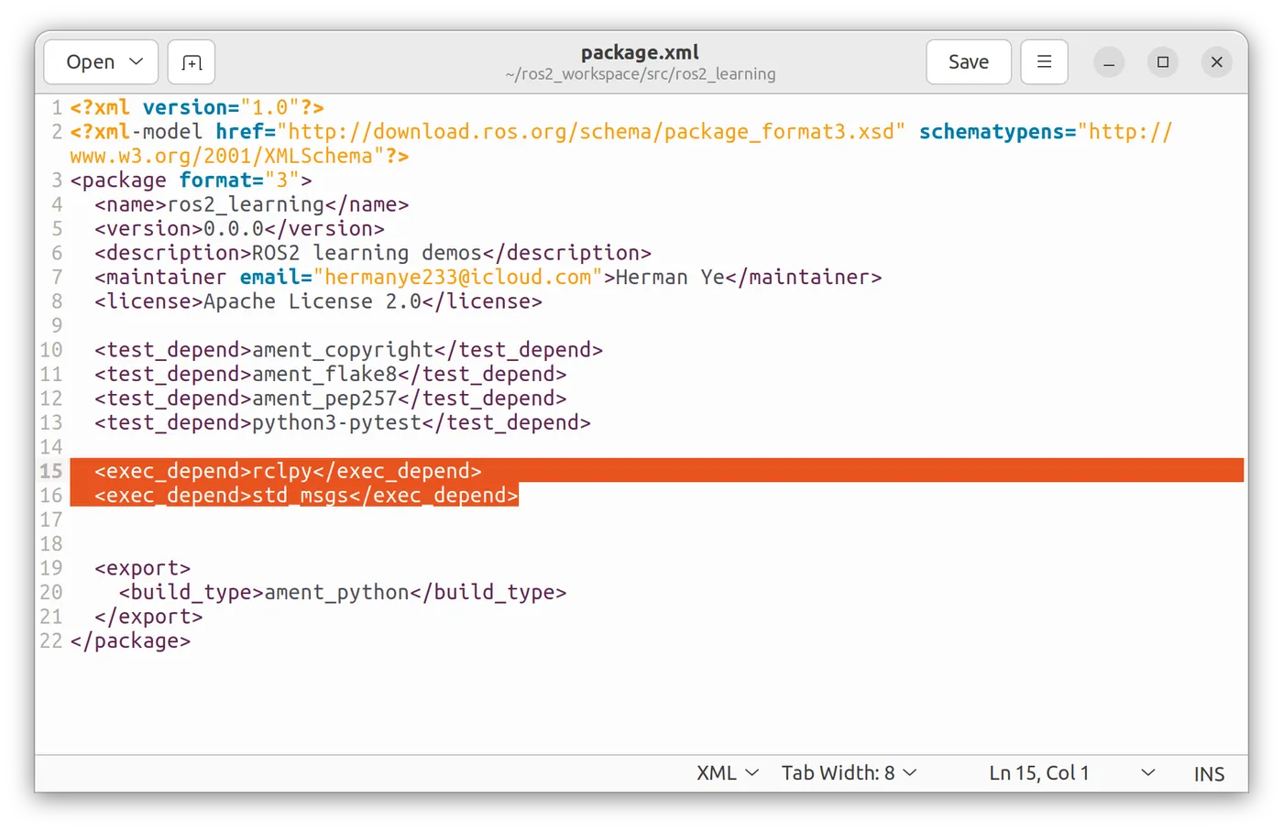Viewport: 1283px width, 831px height.
Task: Click the ament_copyright test_depend line
Action: pos(348,350)
